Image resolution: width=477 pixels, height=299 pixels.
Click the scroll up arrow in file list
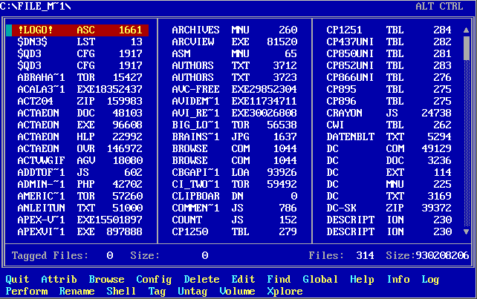[x=467, y=30]
